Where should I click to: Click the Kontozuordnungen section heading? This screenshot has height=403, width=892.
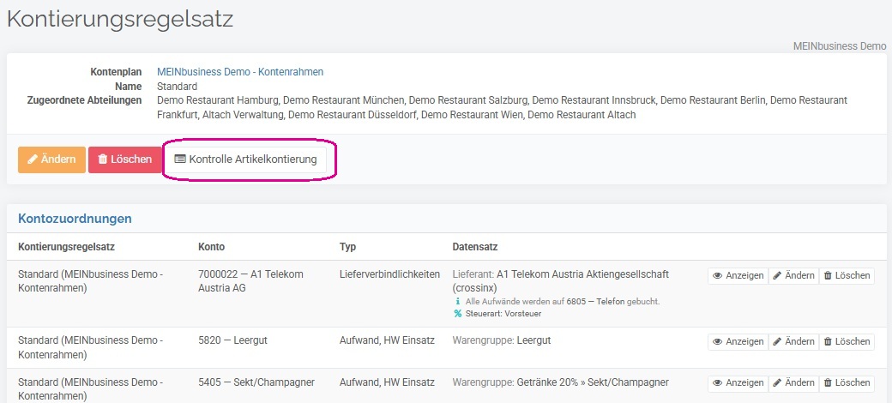(75, 219)
